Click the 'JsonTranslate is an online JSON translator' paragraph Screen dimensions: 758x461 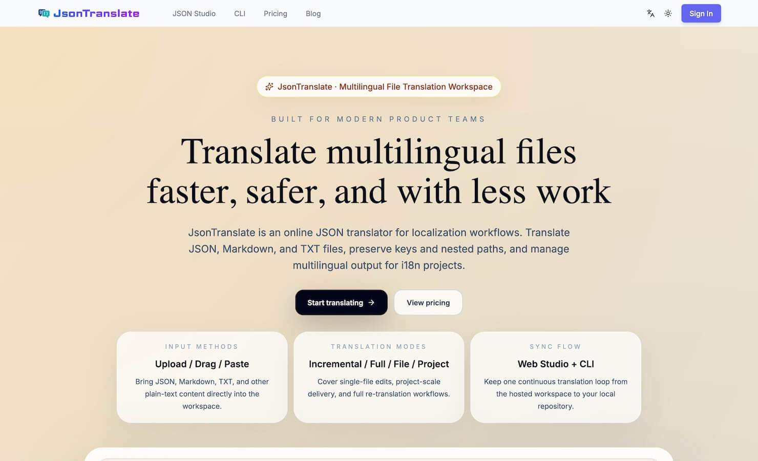(x=378, y=249)
